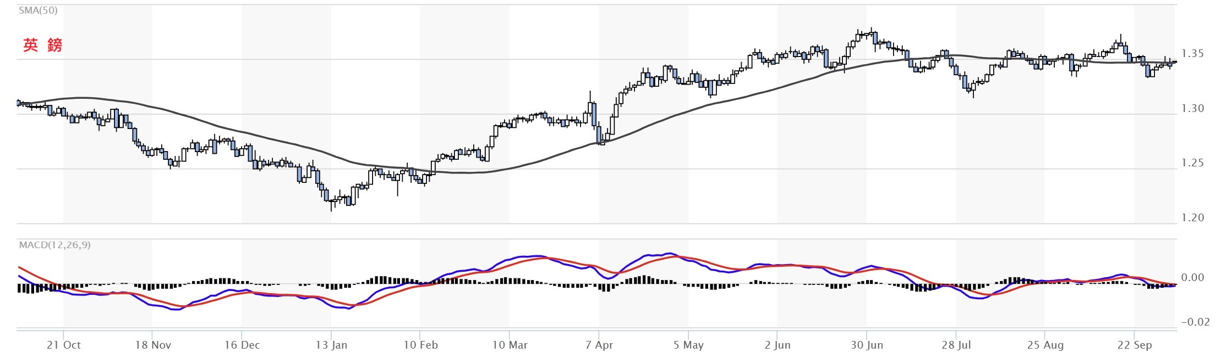
Task: Click the 10 Mar date label
Action: [x=510, y=345]
